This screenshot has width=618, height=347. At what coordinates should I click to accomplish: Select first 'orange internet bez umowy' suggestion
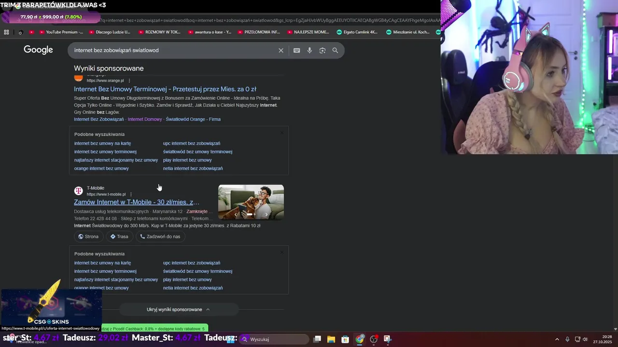(x=101, y=169)
